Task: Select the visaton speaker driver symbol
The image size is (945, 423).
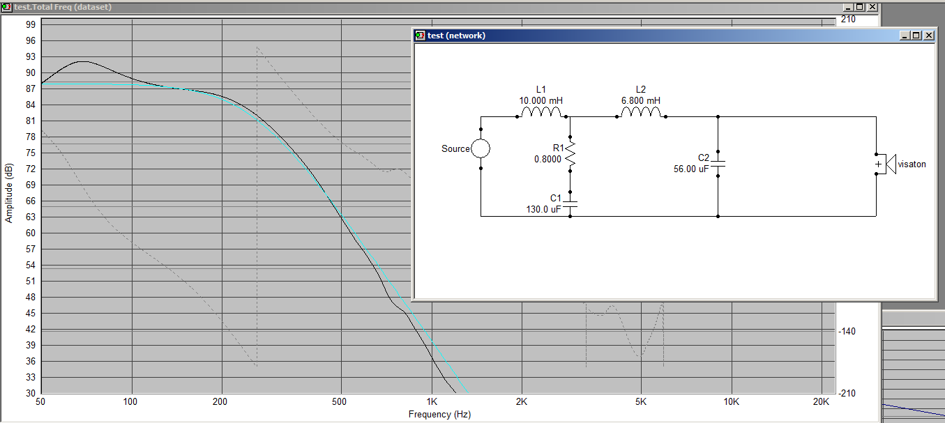Action: [886, 164]
